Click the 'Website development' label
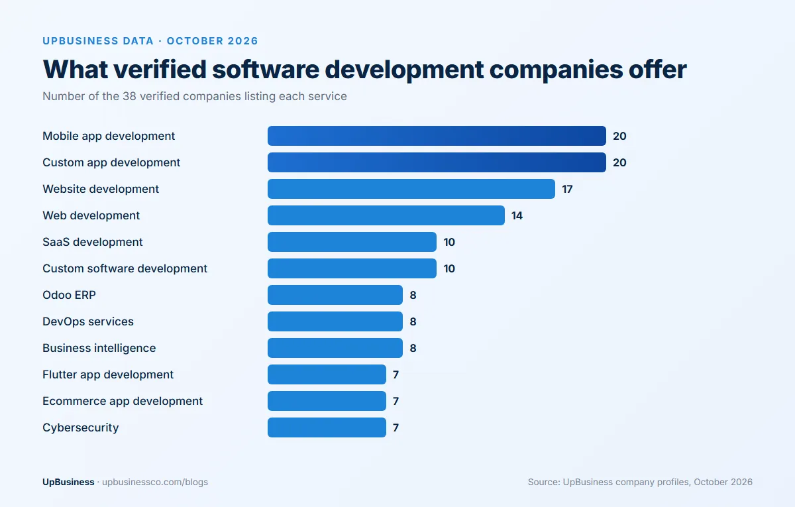Viewport: 795px width, 507px height. (101, 189)
